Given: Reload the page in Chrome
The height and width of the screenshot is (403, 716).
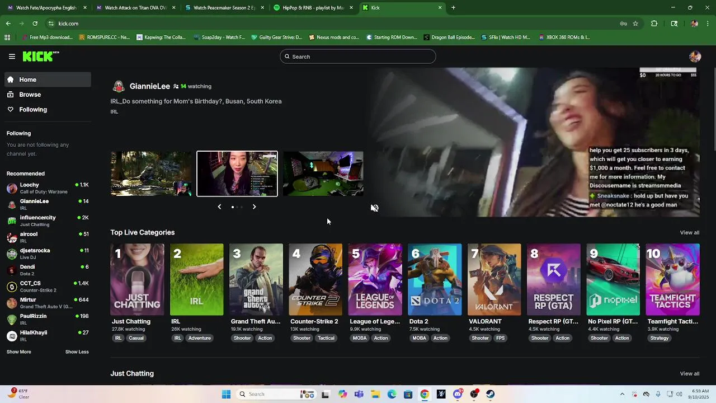Looking at the screenshot, I should click(x=35, y=24).
